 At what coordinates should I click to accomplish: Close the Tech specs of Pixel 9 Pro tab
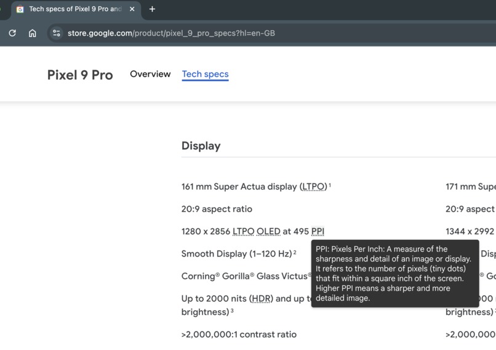click(x=132, y=9)
